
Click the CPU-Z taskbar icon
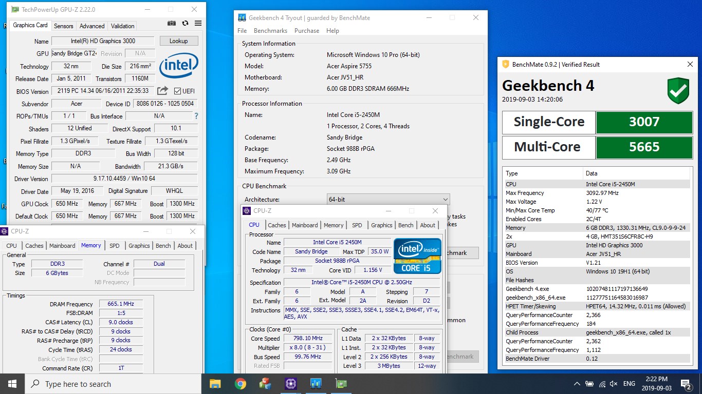pos(290,384)
